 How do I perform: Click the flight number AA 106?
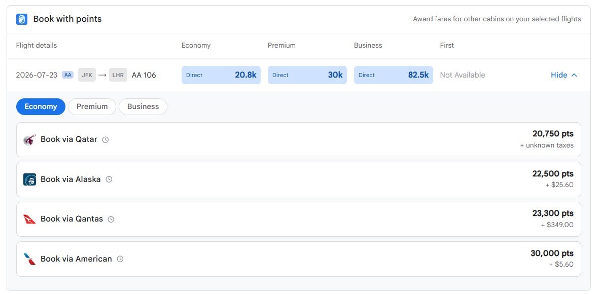[144, 75]
